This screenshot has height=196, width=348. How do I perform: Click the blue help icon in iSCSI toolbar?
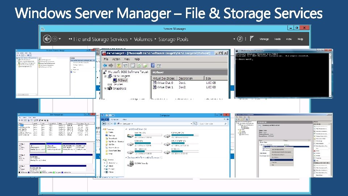(153, 66)
